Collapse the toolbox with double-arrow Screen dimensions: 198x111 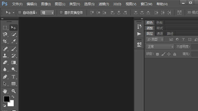tap(2, 19)
